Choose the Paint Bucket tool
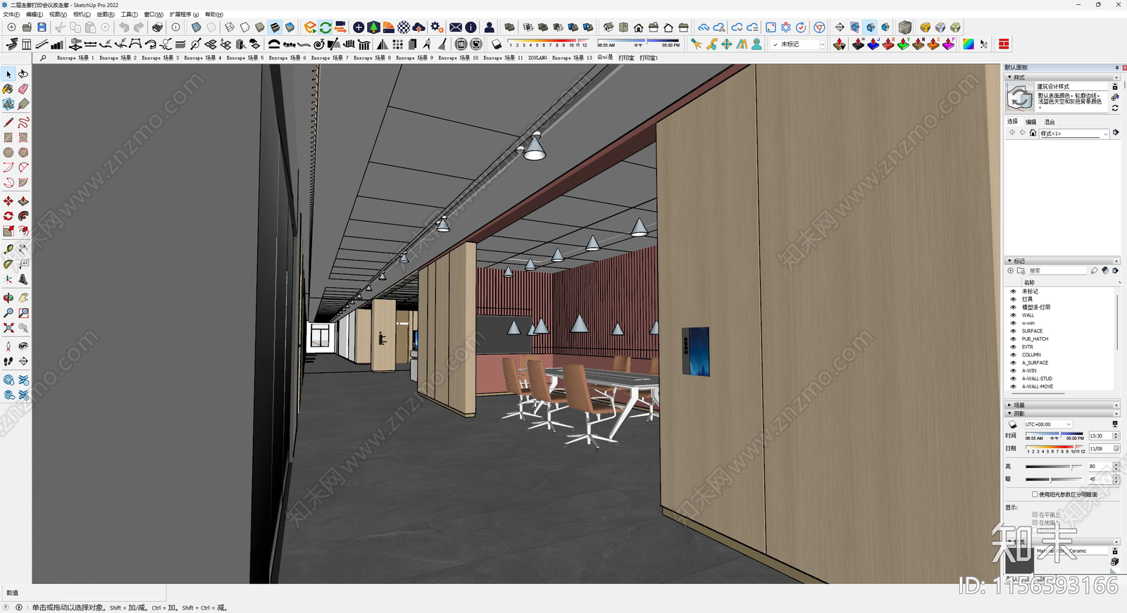This screenshot has height=613, width=1127. click(x=8, y=89)
